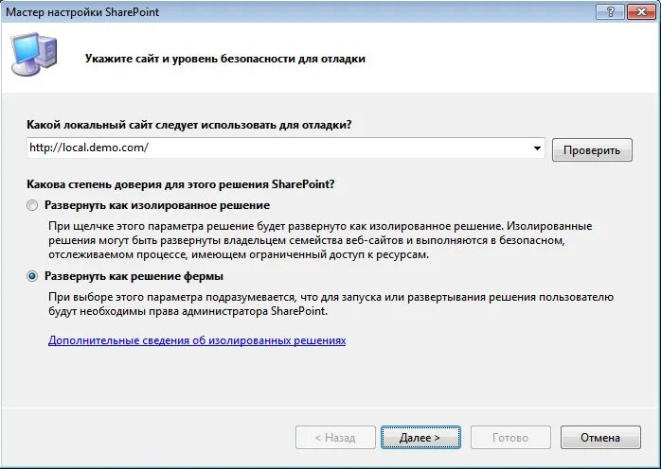This screenshot has width=661, height=469.
Task: Click the label Развернуть как изолированное решение
Action: (x=157, y=205)
